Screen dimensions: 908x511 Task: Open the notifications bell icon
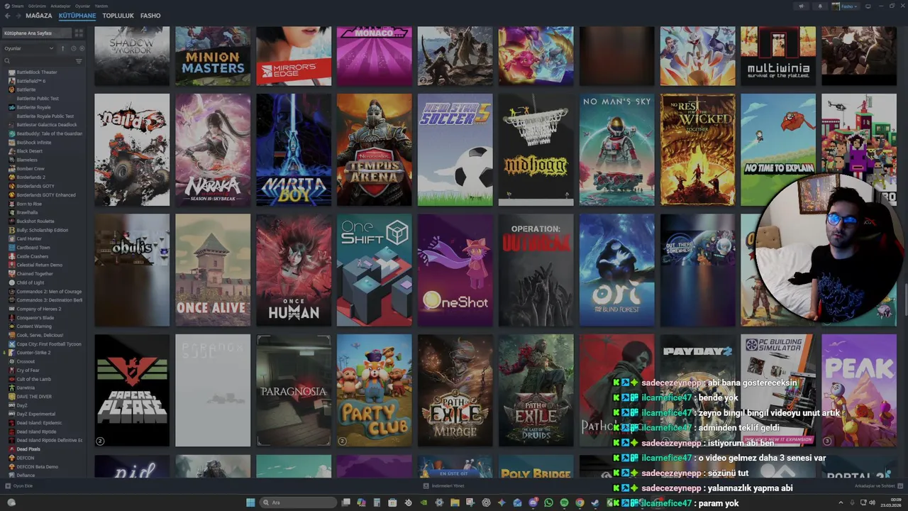tap(820, 6)
